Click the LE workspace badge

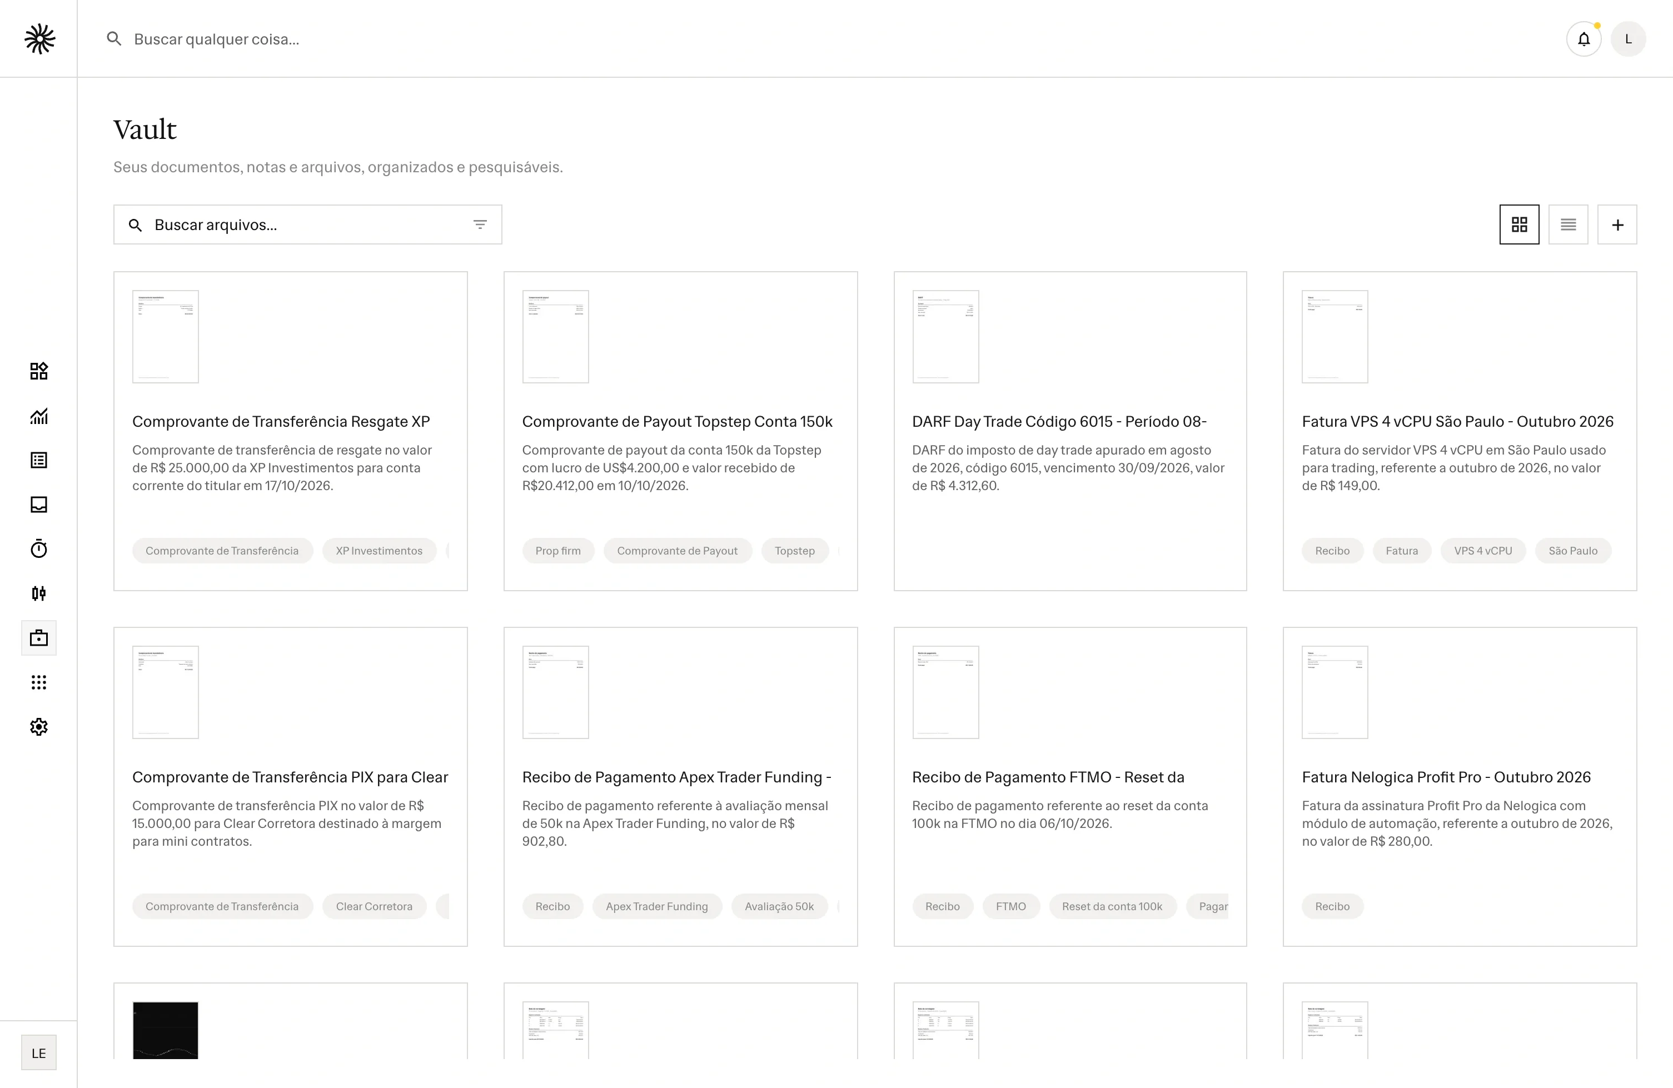click(39, 1053)
